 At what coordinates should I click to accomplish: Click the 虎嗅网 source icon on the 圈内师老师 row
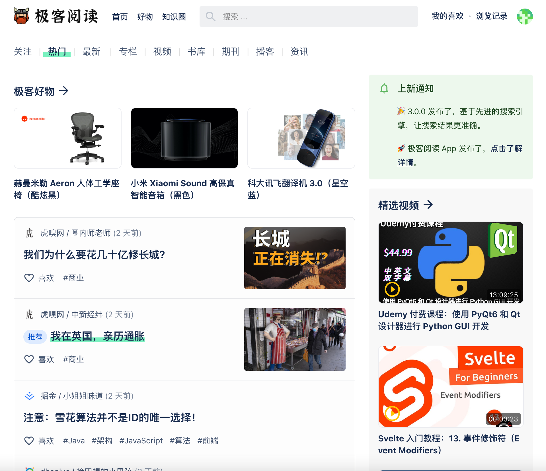coord(29,233)
